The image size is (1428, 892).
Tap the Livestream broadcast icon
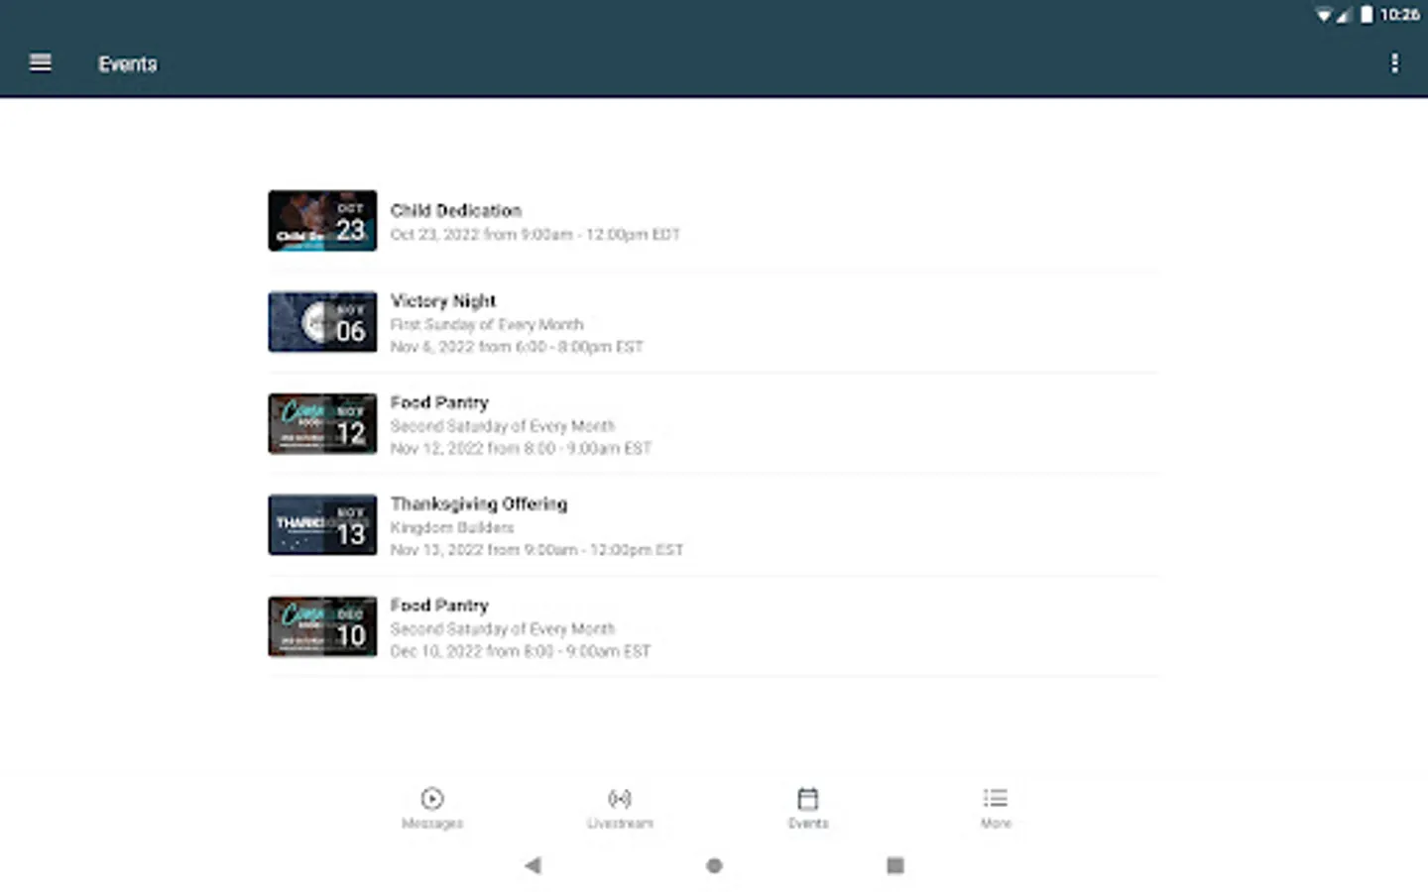coord(620,799)
